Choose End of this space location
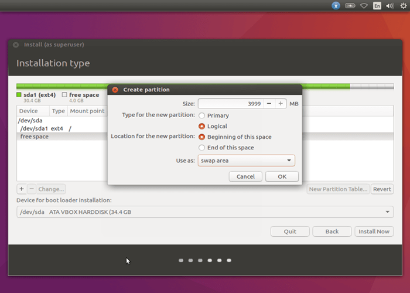The height and width of the screenshot is (293, 410). [226, 148]
